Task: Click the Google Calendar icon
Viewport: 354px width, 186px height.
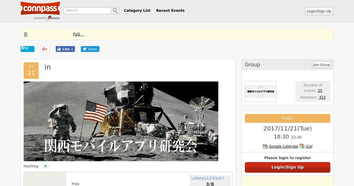Action: pos(265,146)
